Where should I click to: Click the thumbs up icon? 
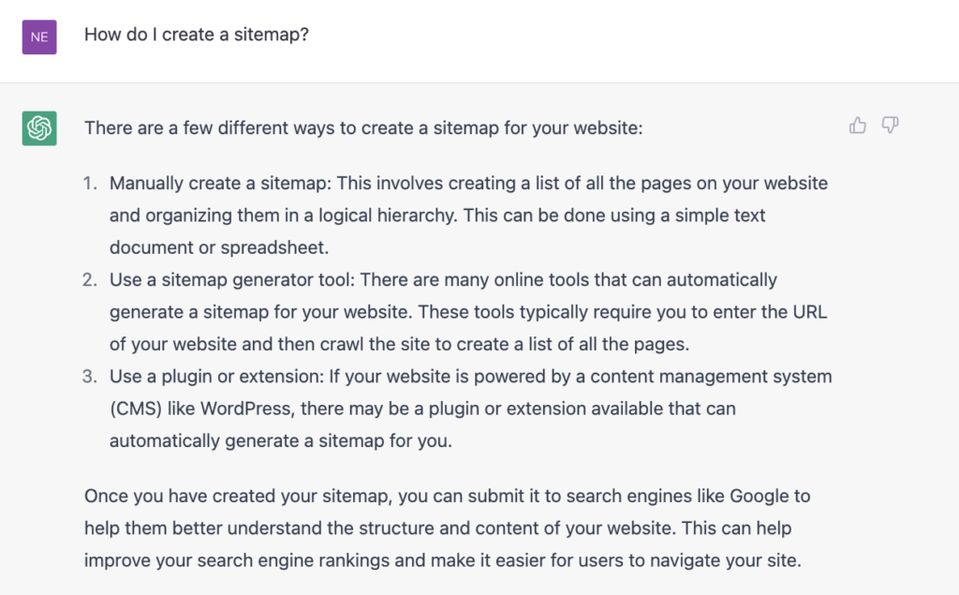tap(857, 126)
